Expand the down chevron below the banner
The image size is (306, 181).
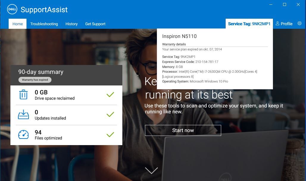tap(152, 171)
